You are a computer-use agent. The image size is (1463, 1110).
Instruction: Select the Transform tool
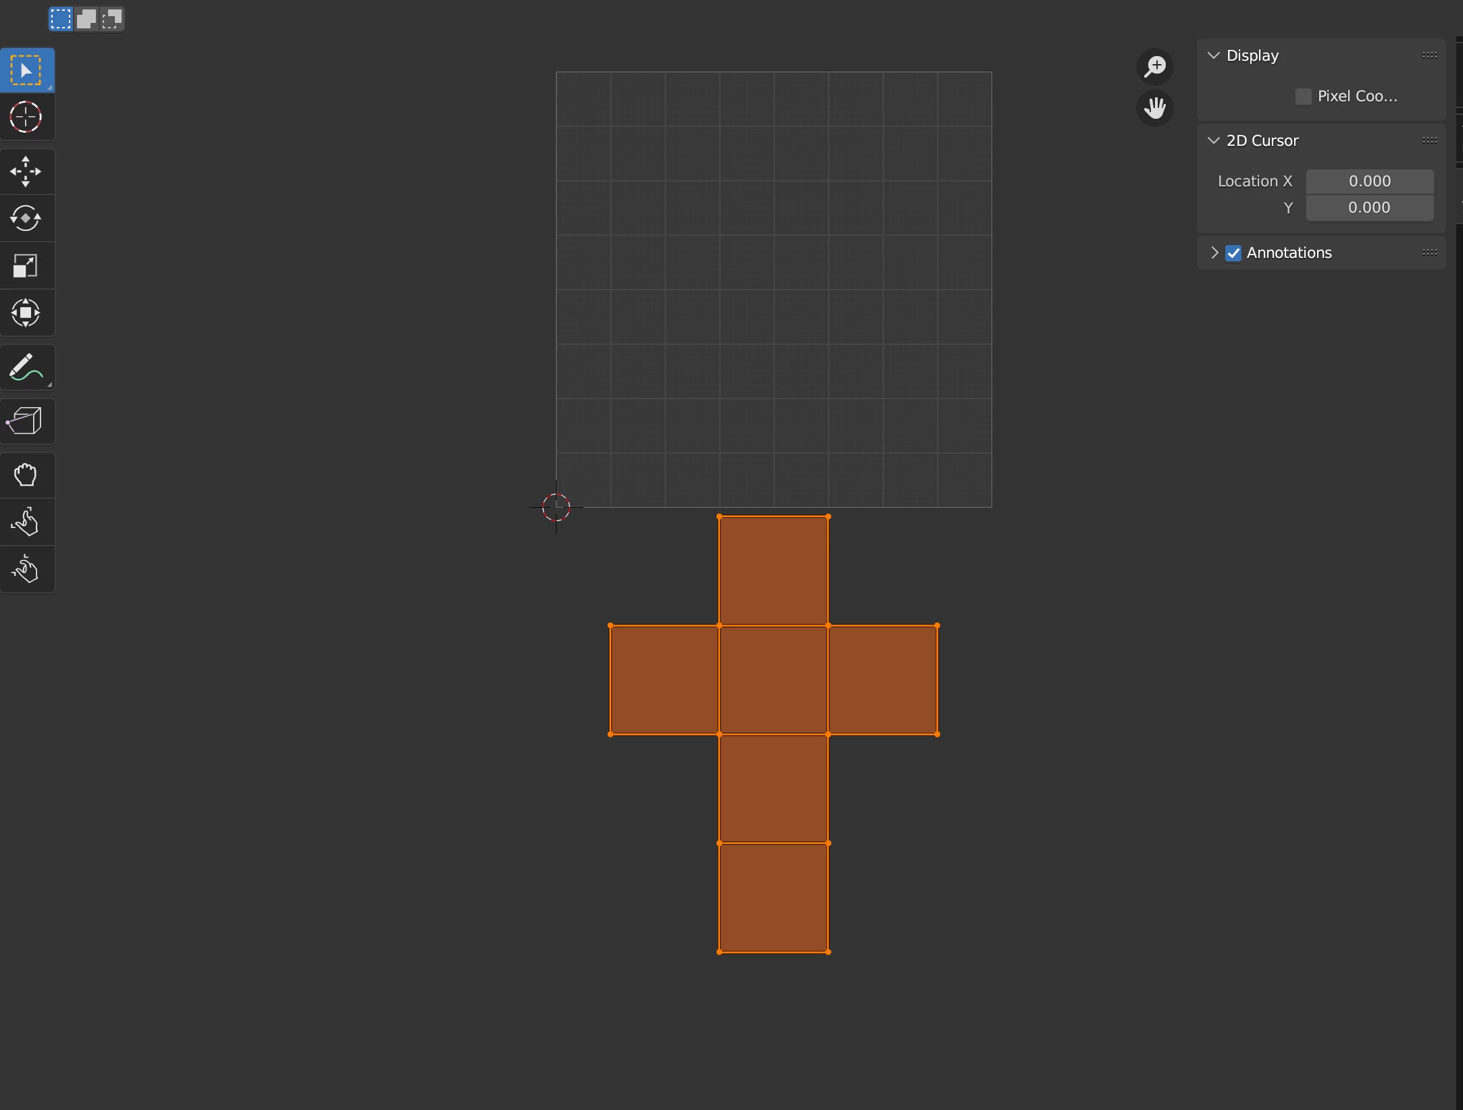click(26, 313)
